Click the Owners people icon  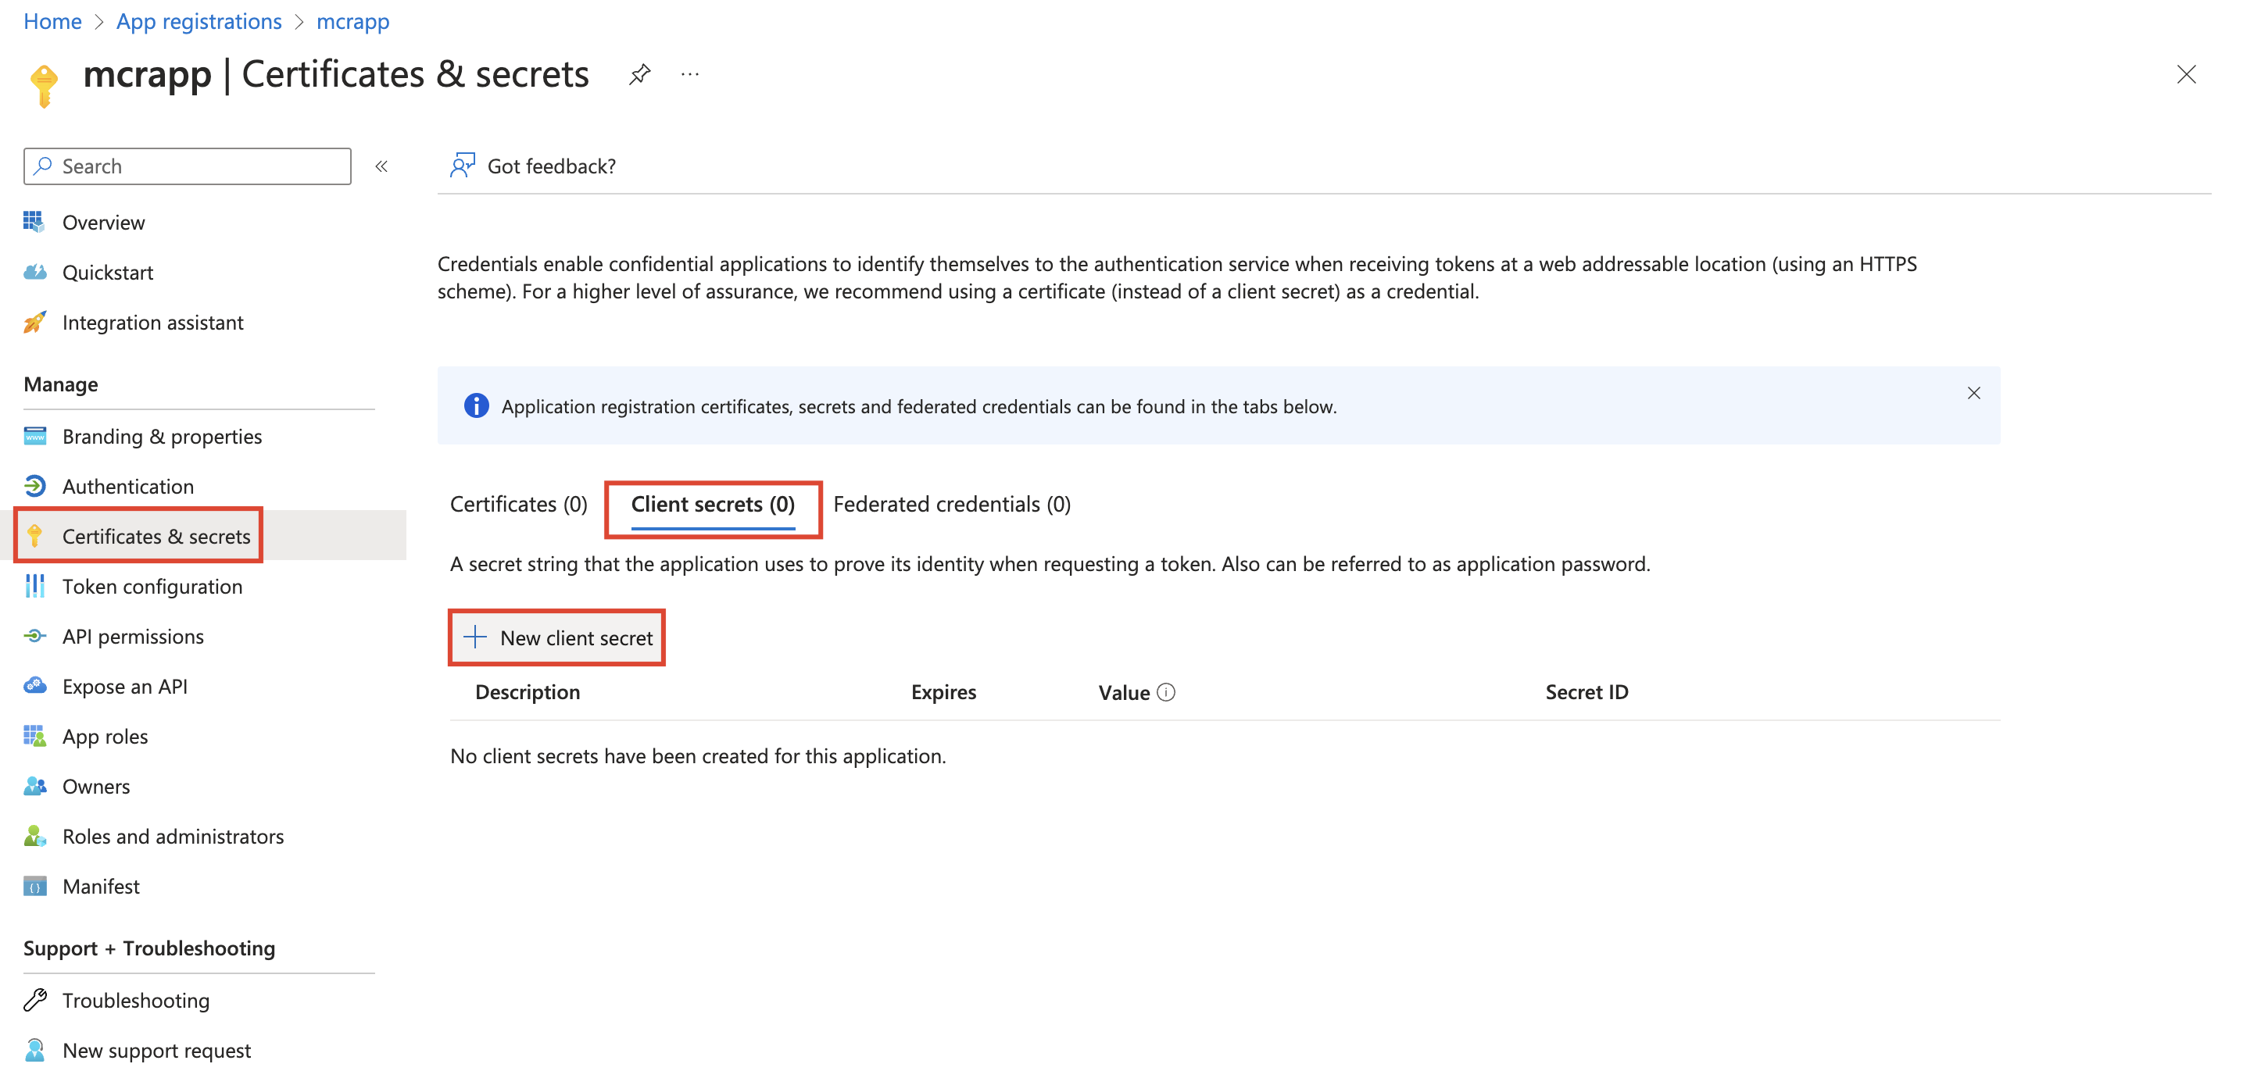(35, 786)
